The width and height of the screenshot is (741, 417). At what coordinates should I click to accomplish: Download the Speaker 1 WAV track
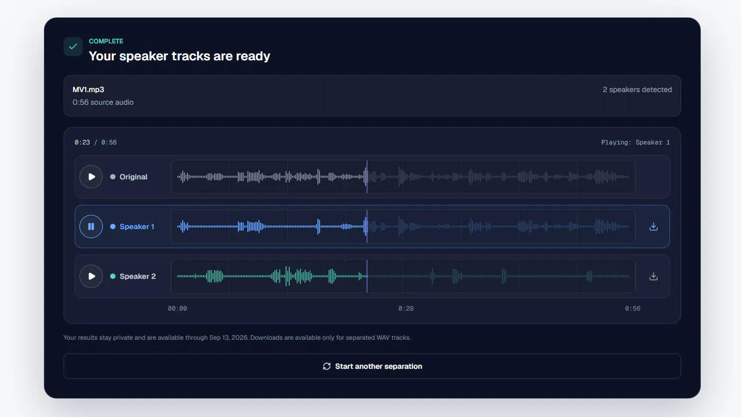[654, 226]
